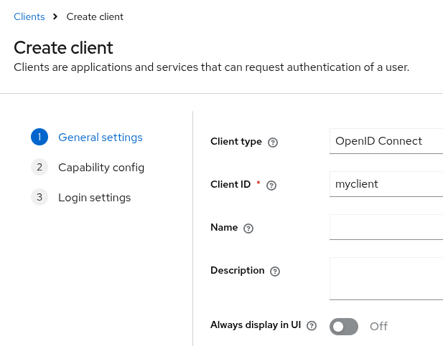443x346 pixels.
Task: Click into the Description text area
Action: tap(386, 278)
